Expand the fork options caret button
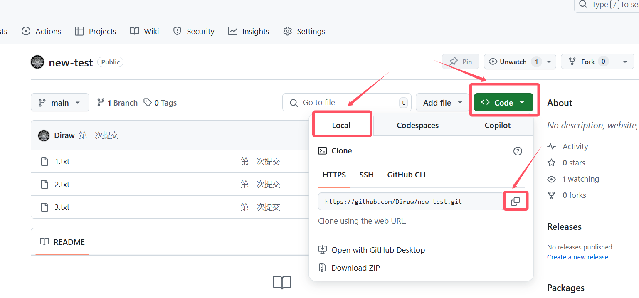The height and width of the screenshot is (298, 639). (625, 62)
